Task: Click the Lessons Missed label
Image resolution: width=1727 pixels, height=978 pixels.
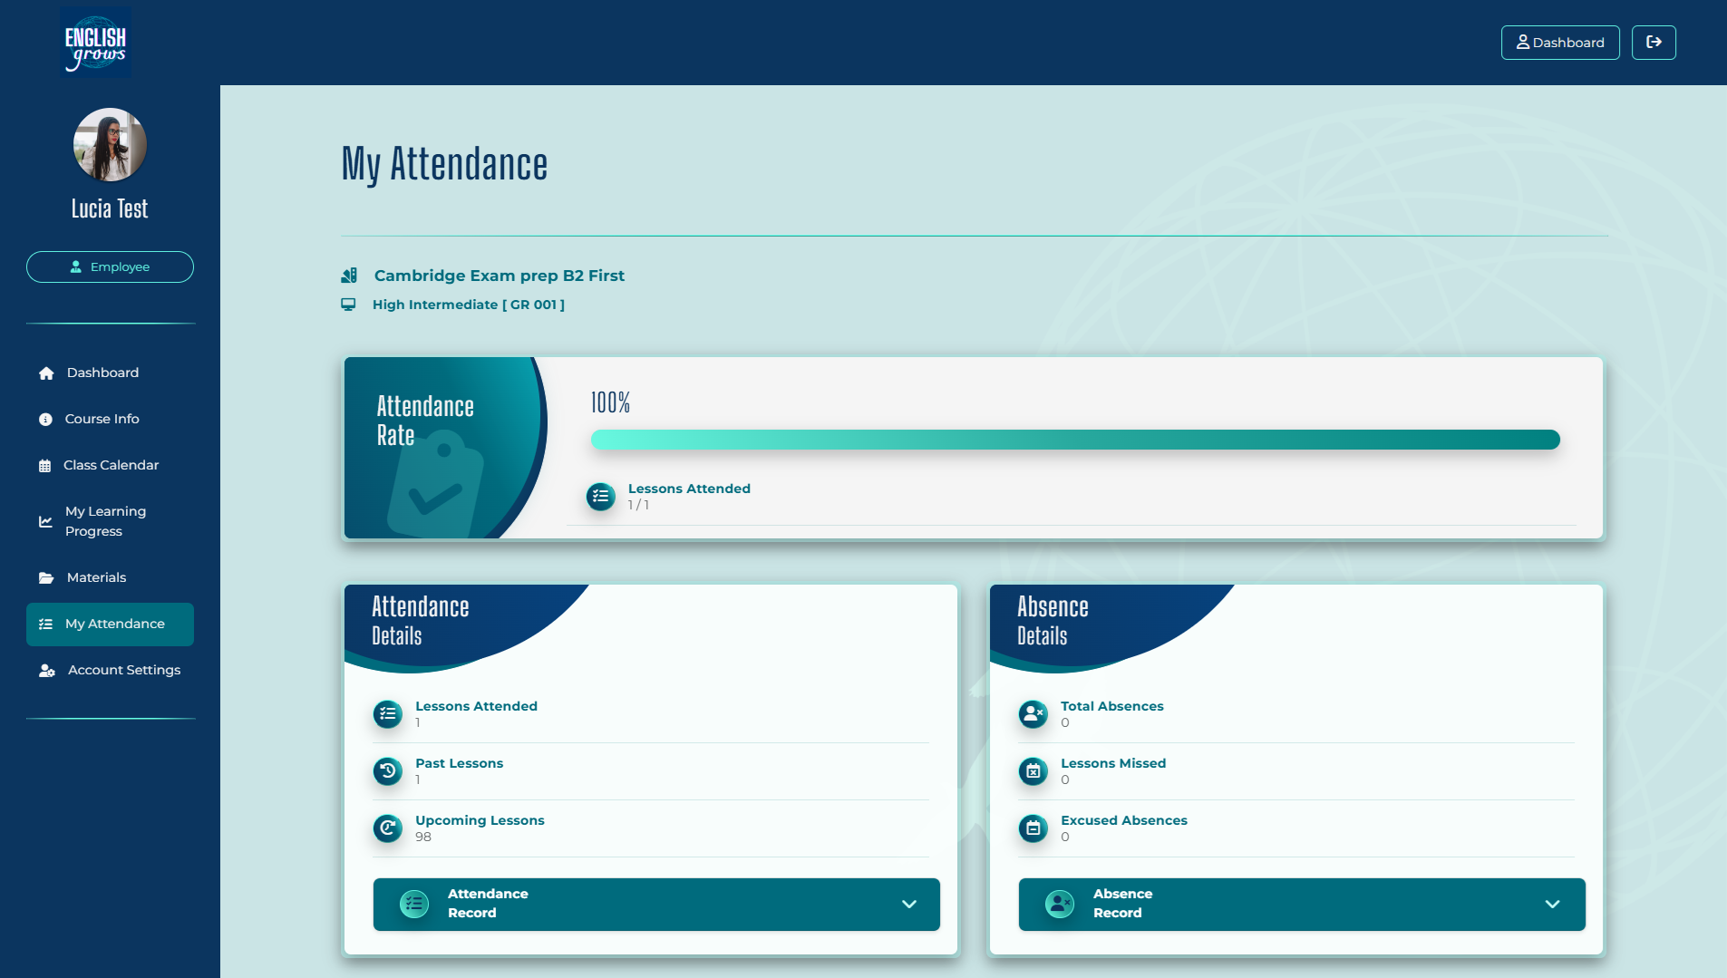Action: pyautogui.click(x=1113, y=763)
